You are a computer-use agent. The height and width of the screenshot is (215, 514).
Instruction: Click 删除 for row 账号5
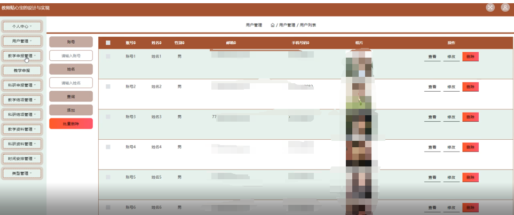click(470, 177)
